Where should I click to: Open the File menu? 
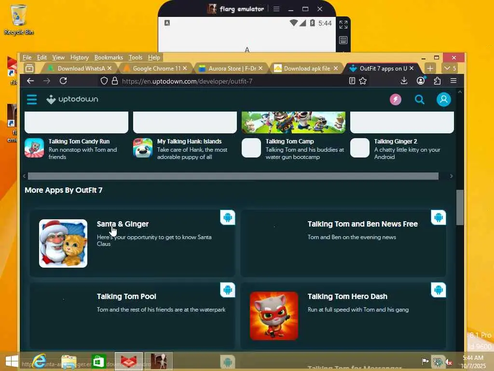point(27,57)
